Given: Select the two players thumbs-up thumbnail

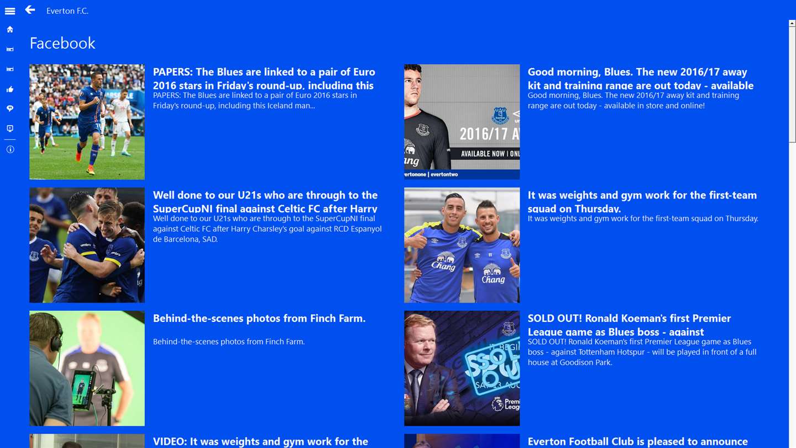Looking at the screenshot, I should click(x=462, y=245).
